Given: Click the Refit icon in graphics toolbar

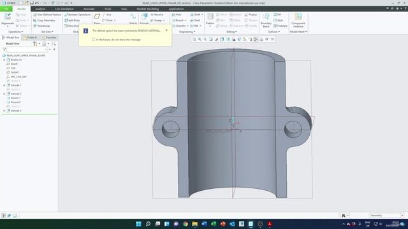Looking at the screenshot, I should 194,39.
